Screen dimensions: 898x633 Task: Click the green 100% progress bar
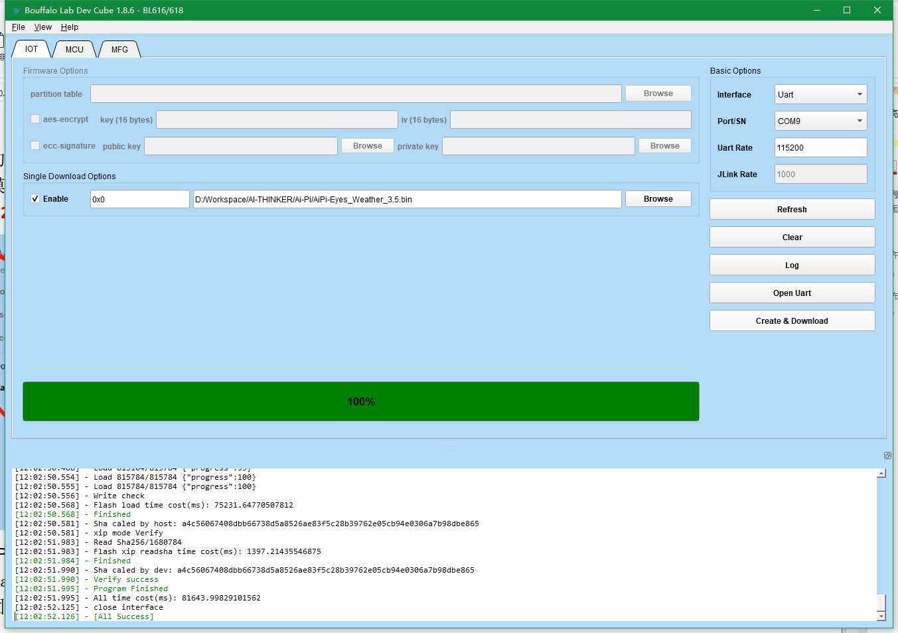(361, 401)
